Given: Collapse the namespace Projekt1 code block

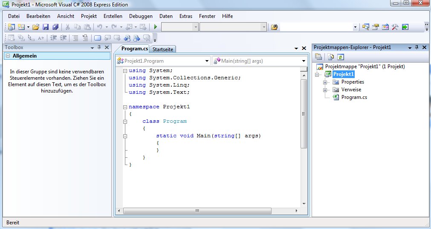Looking at the screenshot, I should pos(125,107).
